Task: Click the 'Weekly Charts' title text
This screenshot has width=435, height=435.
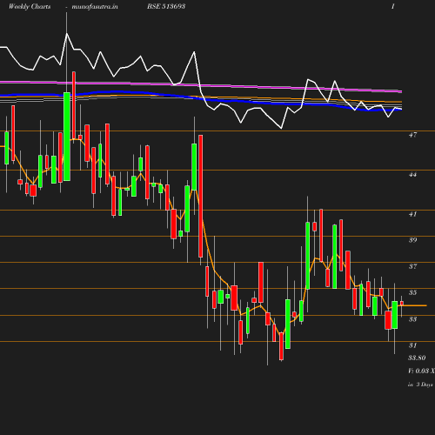Action: (30, 6)
